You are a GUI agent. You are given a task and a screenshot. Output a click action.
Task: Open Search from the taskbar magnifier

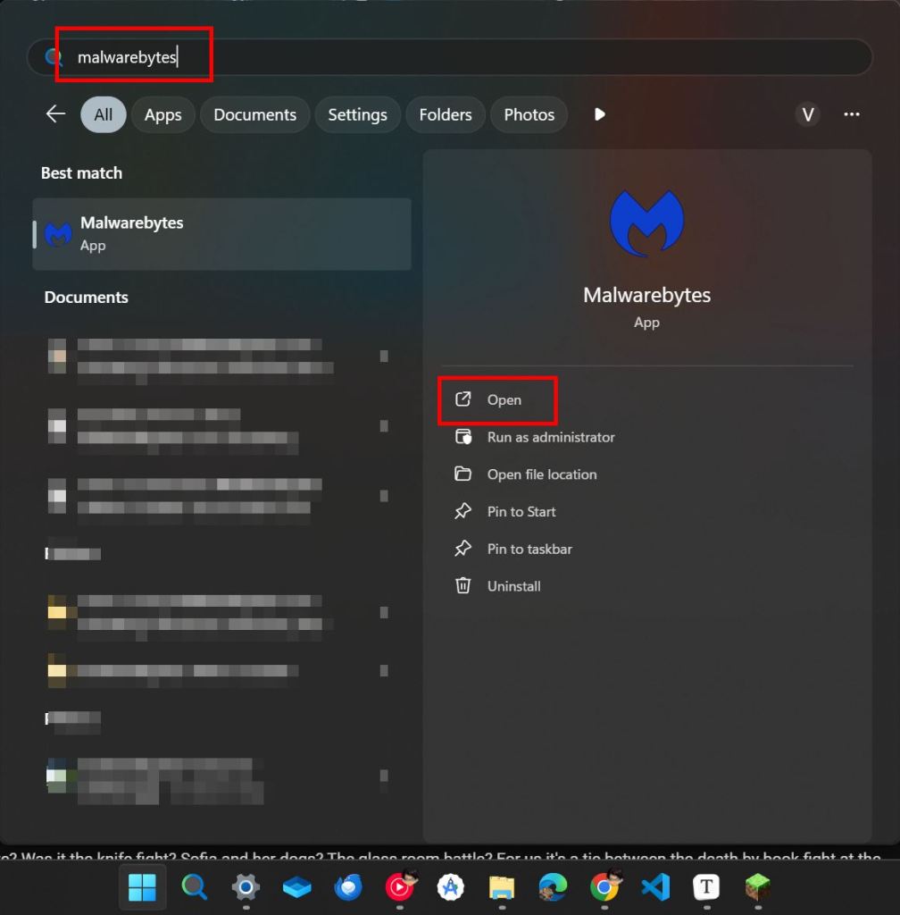tap(194, 887)
